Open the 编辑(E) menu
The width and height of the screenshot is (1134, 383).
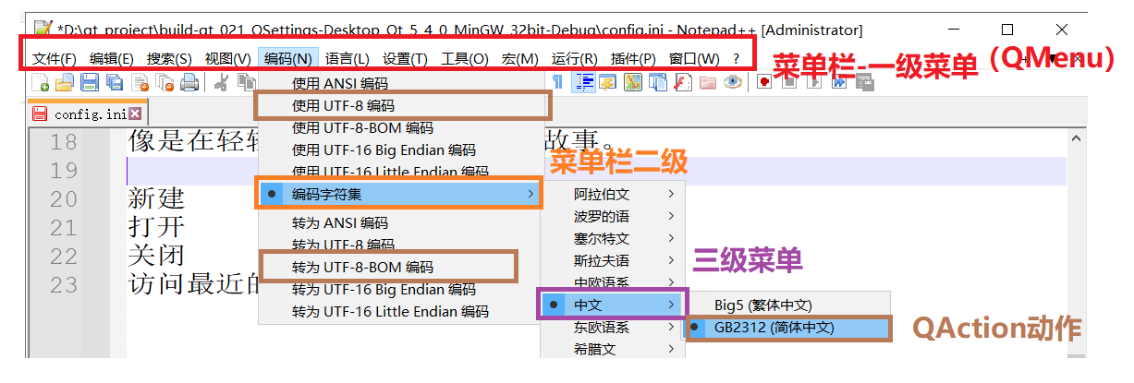coord(112,58)
